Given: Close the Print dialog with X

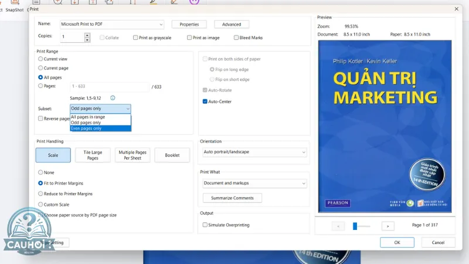Looking at the screenshot, I should click(457, 9).
